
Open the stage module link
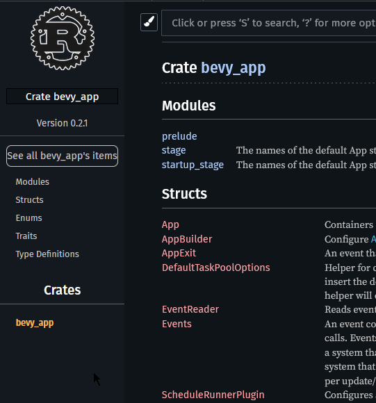[174, 150]
